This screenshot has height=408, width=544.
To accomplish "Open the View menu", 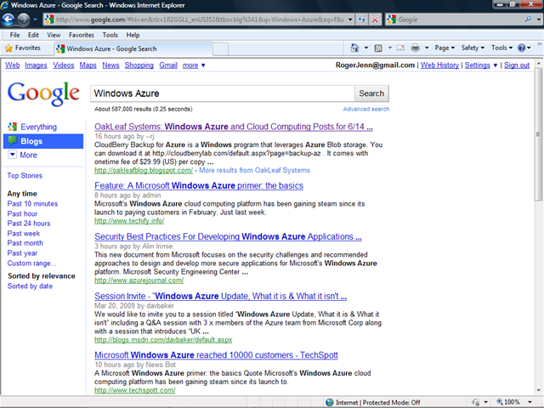I will (54, 35).
